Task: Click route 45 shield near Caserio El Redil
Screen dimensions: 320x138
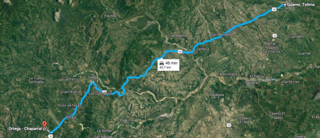Action: (230, 125)
